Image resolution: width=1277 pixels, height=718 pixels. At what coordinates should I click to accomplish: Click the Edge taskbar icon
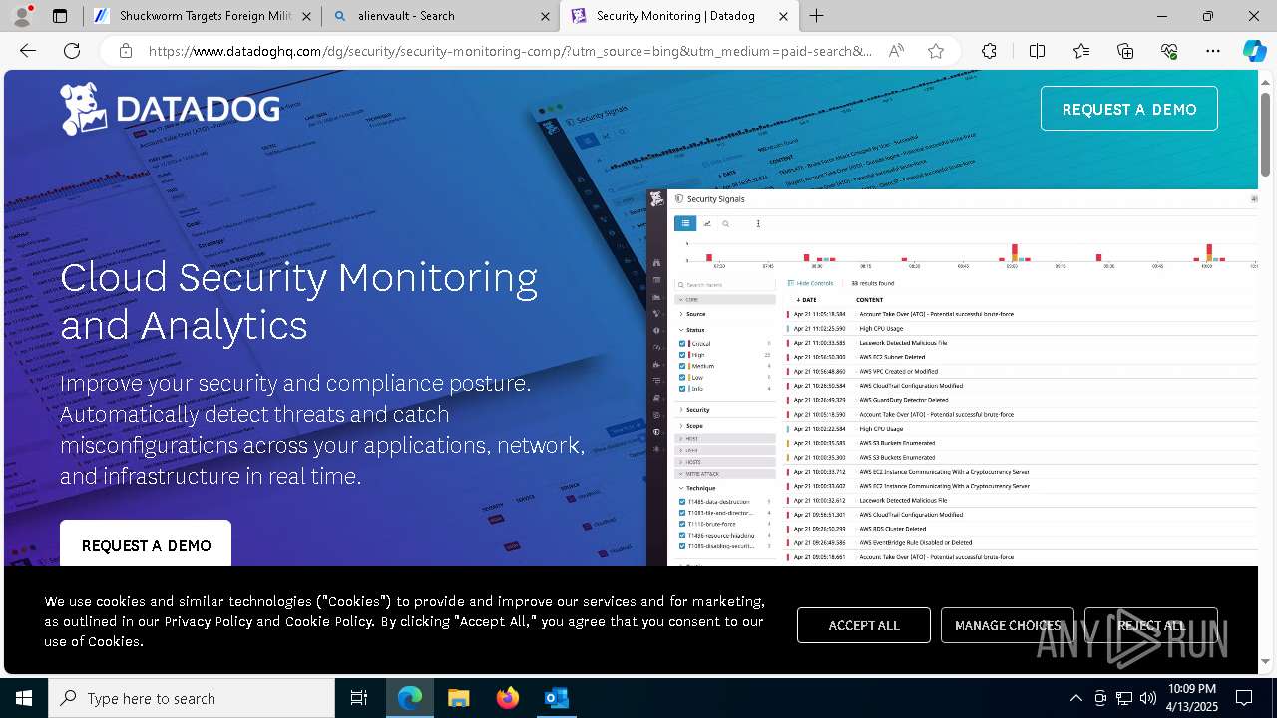(x=410, y=698)
